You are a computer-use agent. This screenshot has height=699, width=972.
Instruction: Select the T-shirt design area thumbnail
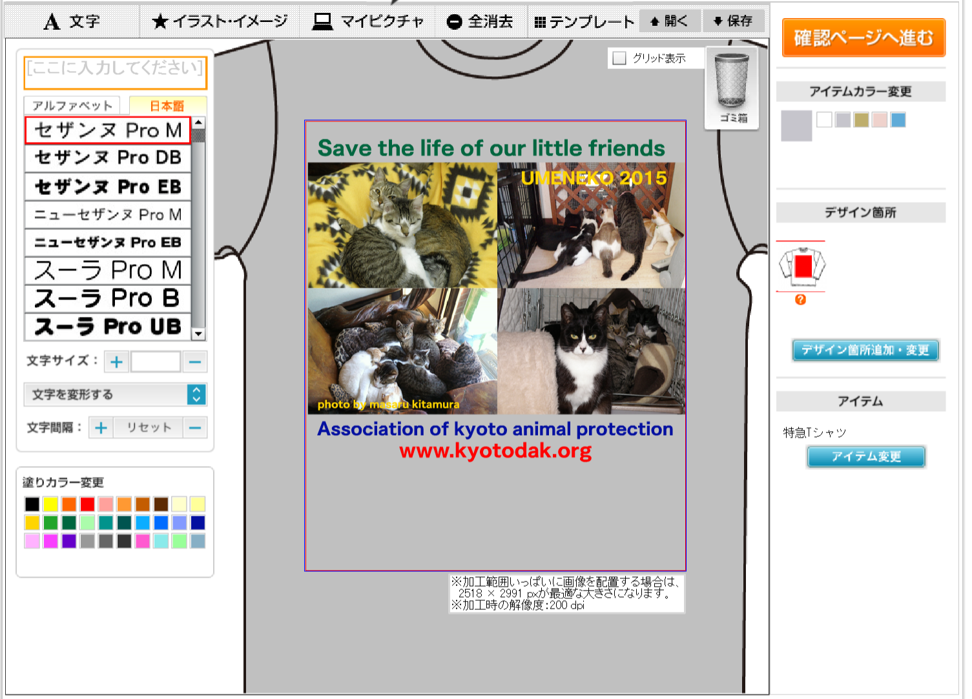click(x=801, y=266)
